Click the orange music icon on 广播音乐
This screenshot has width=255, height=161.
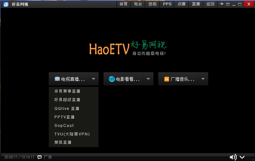(167, 79)
